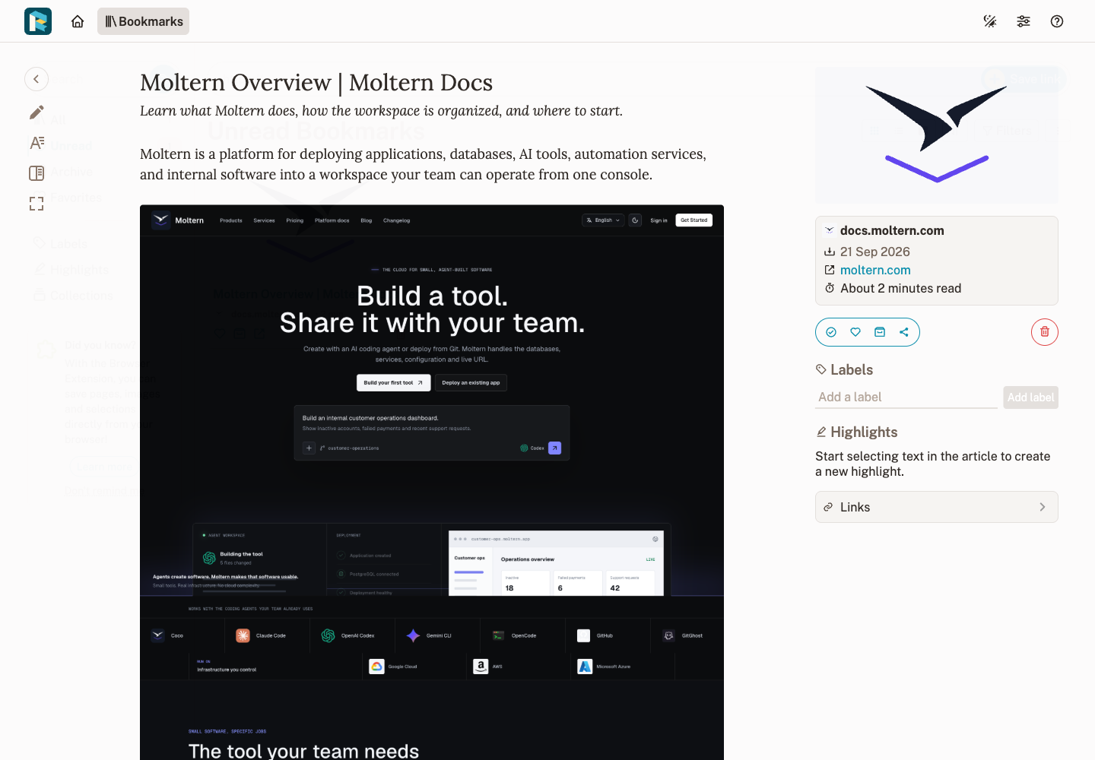The height and width of the screenshot is (760, 1095).
Task: Open the moltern.com original link
Action: click(875, 270)
